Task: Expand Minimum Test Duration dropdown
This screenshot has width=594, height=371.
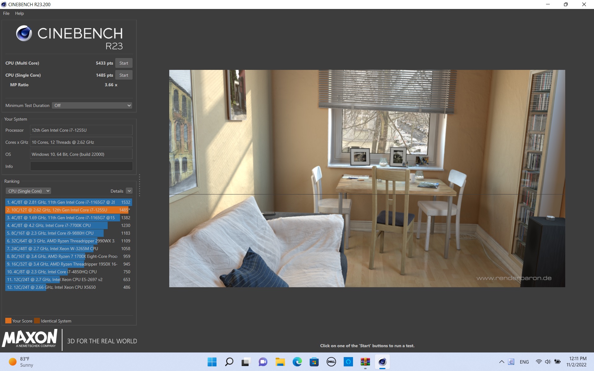Action: point(92,105)
